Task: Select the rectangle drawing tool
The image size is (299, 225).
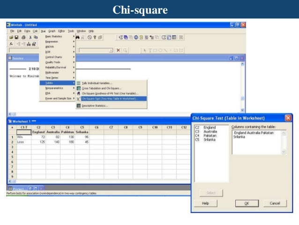Action: click(155, 50)
